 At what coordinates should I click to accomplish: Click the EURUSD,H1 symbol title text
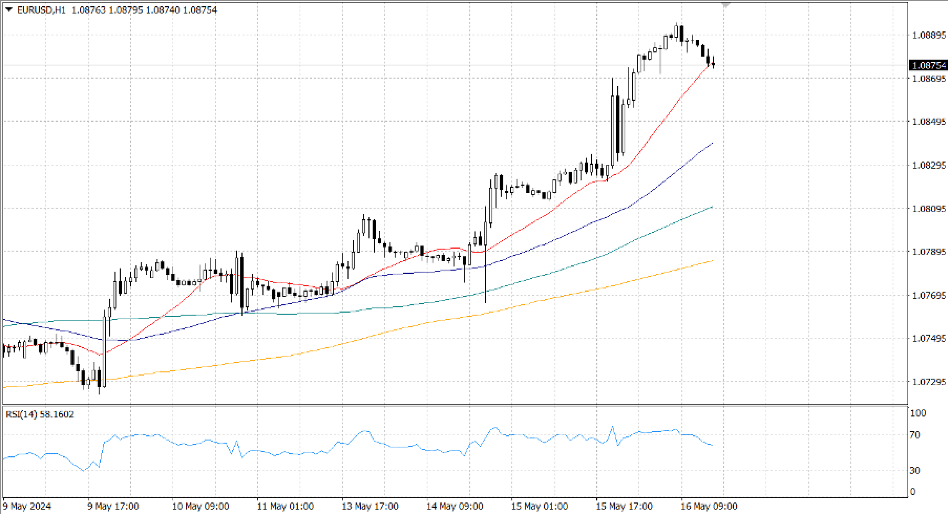point(41,10)
